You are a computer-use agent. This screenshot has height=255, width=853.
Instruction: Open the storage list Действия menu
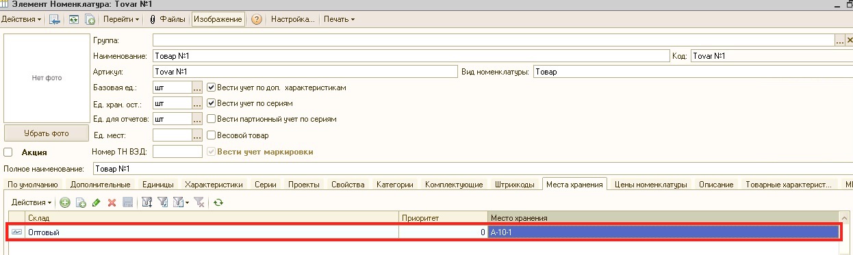click(31, 202)
